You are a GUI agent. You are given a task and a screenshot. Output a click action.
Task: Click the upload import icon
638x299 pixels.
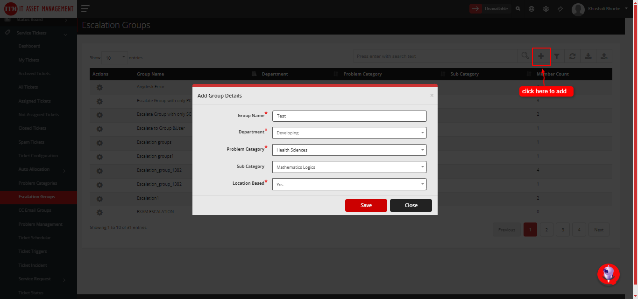tap(603, 56)
